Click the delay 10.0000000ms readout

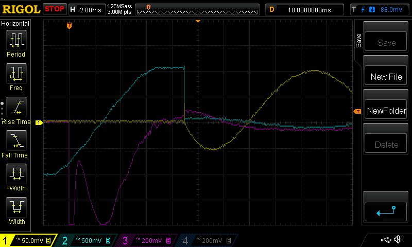point(310,10)
